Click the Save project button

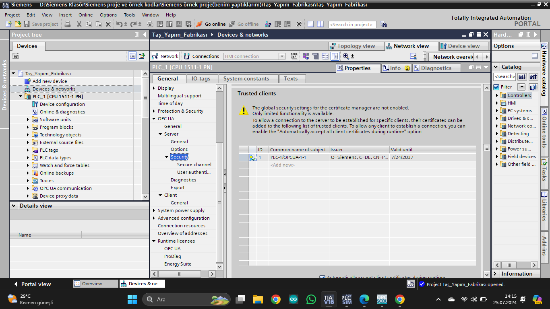pos(41,24)
